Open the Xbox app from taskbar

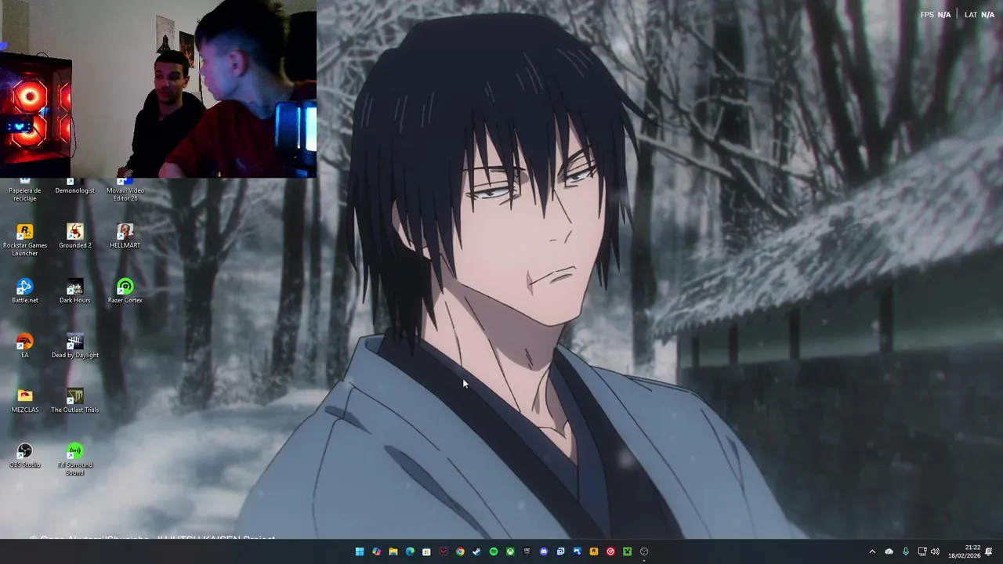(510, 551)
